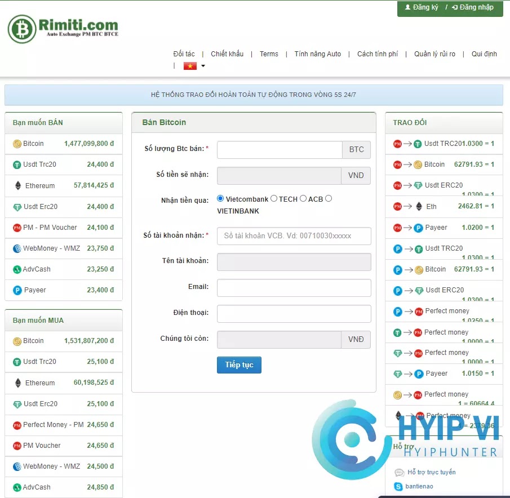The width and height of the screenshot is (510, 498).
Task: Click the Usdt Erc20 icon in the MUA list
Action: click(x=17, y=404)
